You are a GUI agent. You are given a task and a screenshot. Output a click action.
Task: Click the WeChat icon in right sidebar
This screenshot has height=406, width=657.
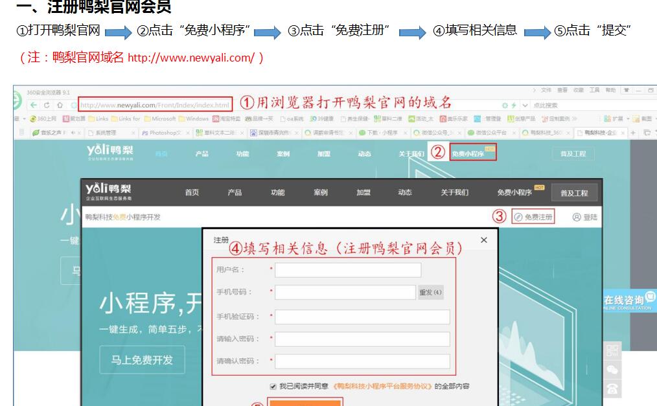click(612, 370)
